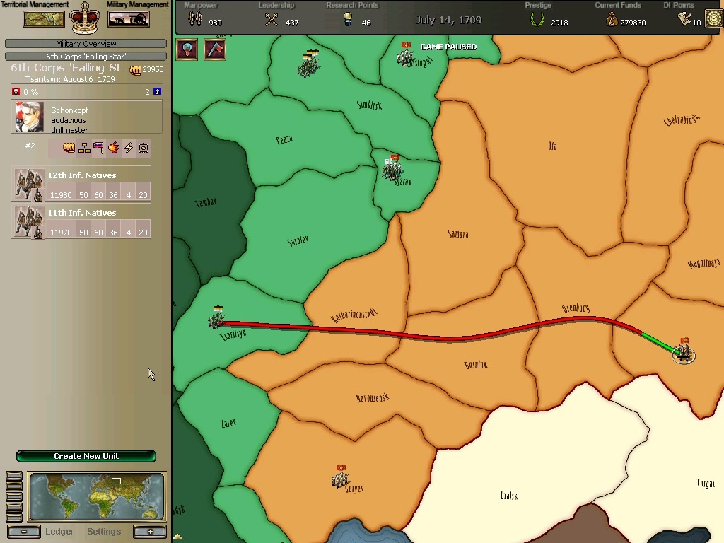
Task: Click the Research Points lightbulb icon
Action: click(x=348, y=19)
